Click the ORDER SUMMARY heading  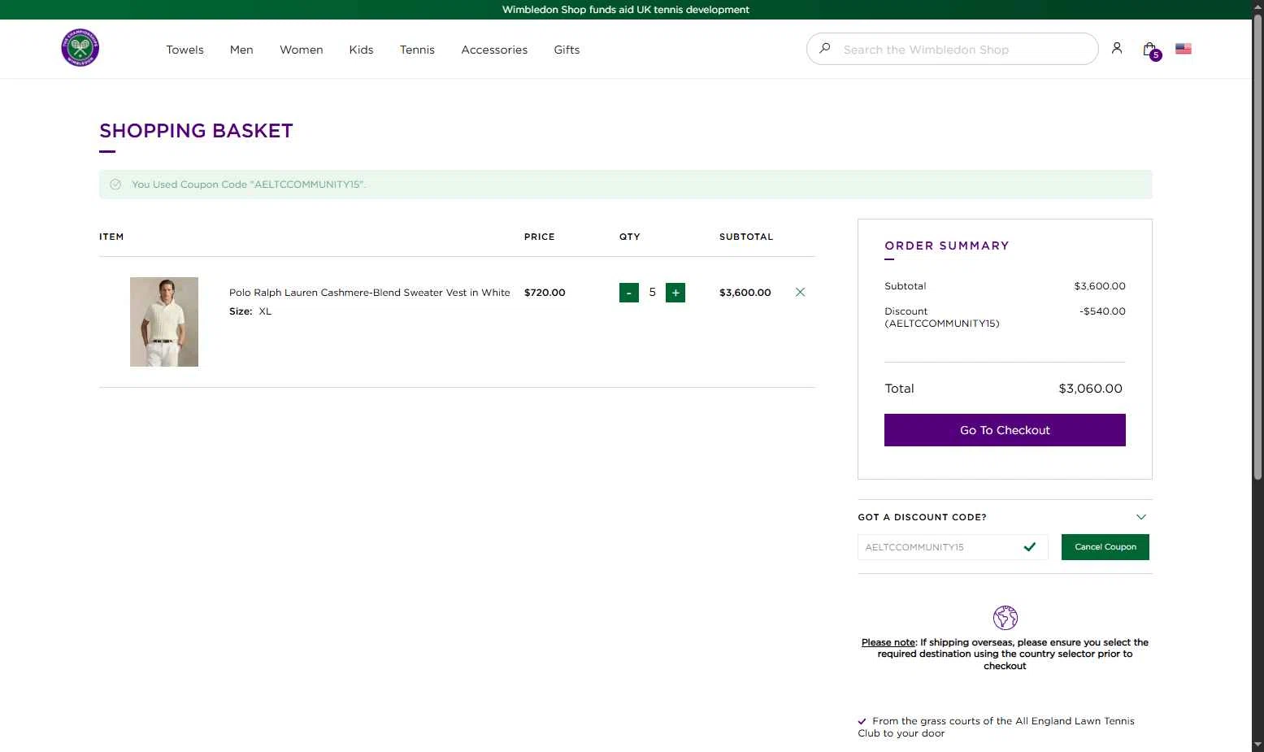pyautogui.click(x=947, y=246)
